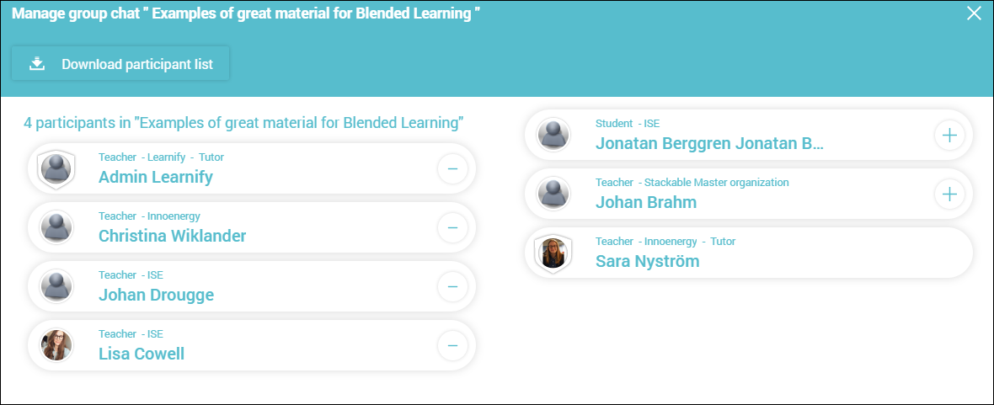
Task: Click the download arrow icon
Action: [x=37, y=64]
